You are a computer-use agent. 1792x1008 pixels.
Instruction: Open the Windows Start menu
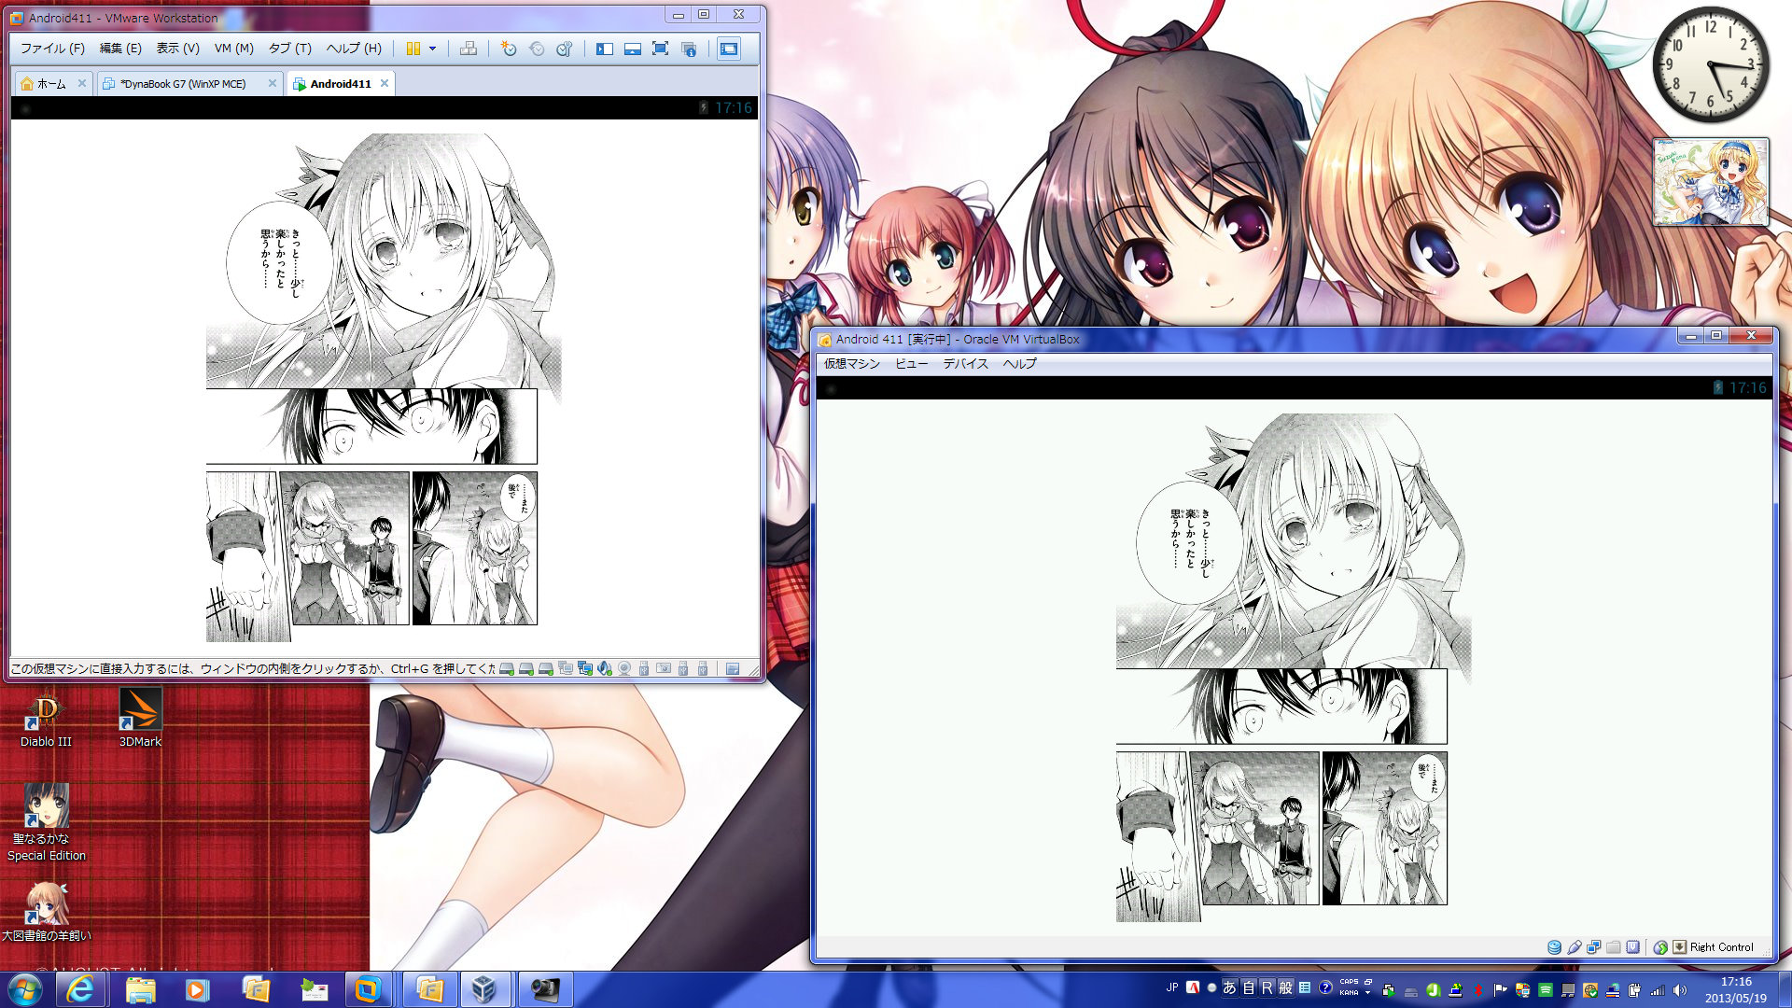pyautogui.click(x=25, y=989)
